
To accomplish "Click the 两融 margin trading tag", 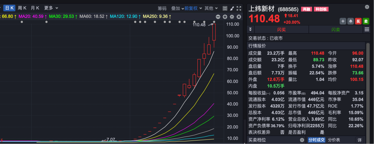I will click(x=306, y=9).
